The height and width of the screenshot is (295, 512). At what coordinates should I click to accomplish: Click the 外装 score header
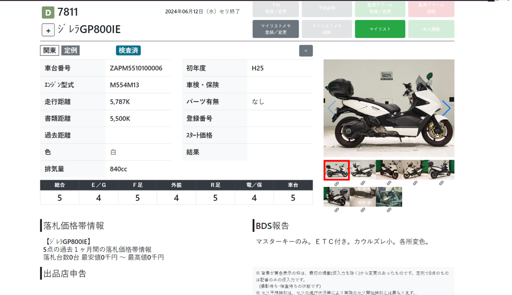[176, 185]
